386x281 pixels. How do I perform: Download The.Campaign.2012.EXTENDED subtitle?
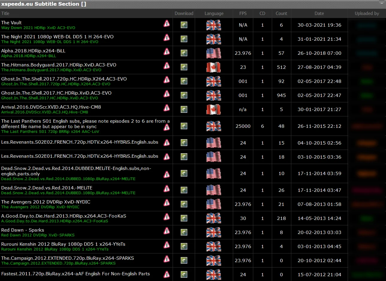pyautogui.click(x=184, y=260)
